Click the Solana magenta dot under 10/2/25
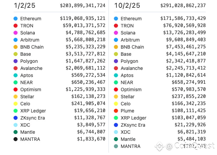 coord(116,33)
